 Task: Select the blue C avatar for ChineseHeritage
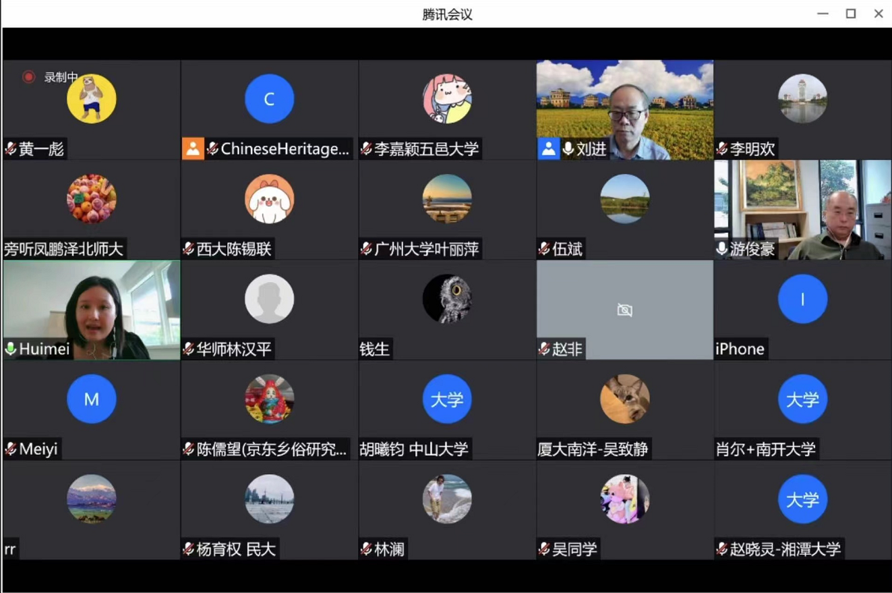(269, 98)
